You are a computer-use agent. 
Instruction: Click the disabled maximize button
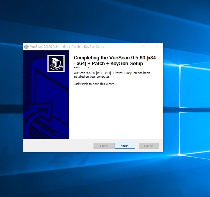pyautogui.click(x=143, y=47)
